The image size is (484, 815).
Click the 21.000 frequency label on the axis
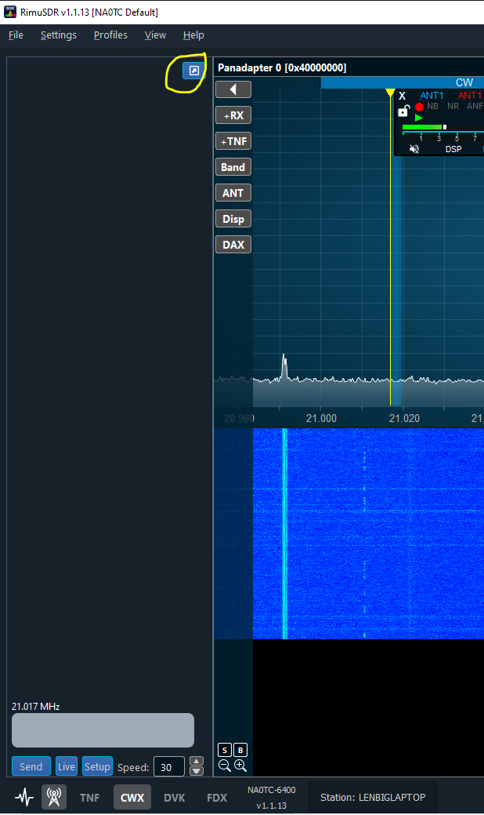pos(321,418)
